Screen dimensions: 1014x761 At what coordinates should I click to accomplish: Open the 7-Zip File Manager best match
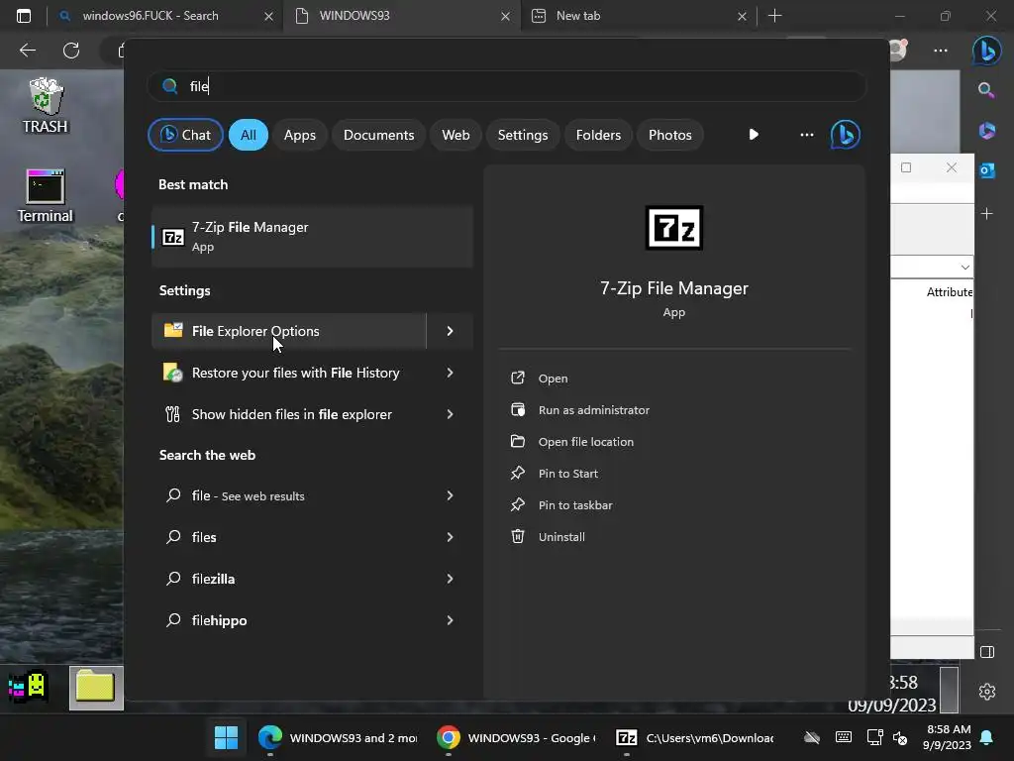(x=312, y=236)
